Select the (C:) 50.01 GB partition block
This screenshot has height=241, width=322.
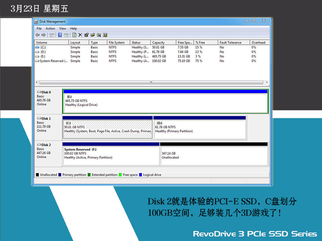(108, 128)
